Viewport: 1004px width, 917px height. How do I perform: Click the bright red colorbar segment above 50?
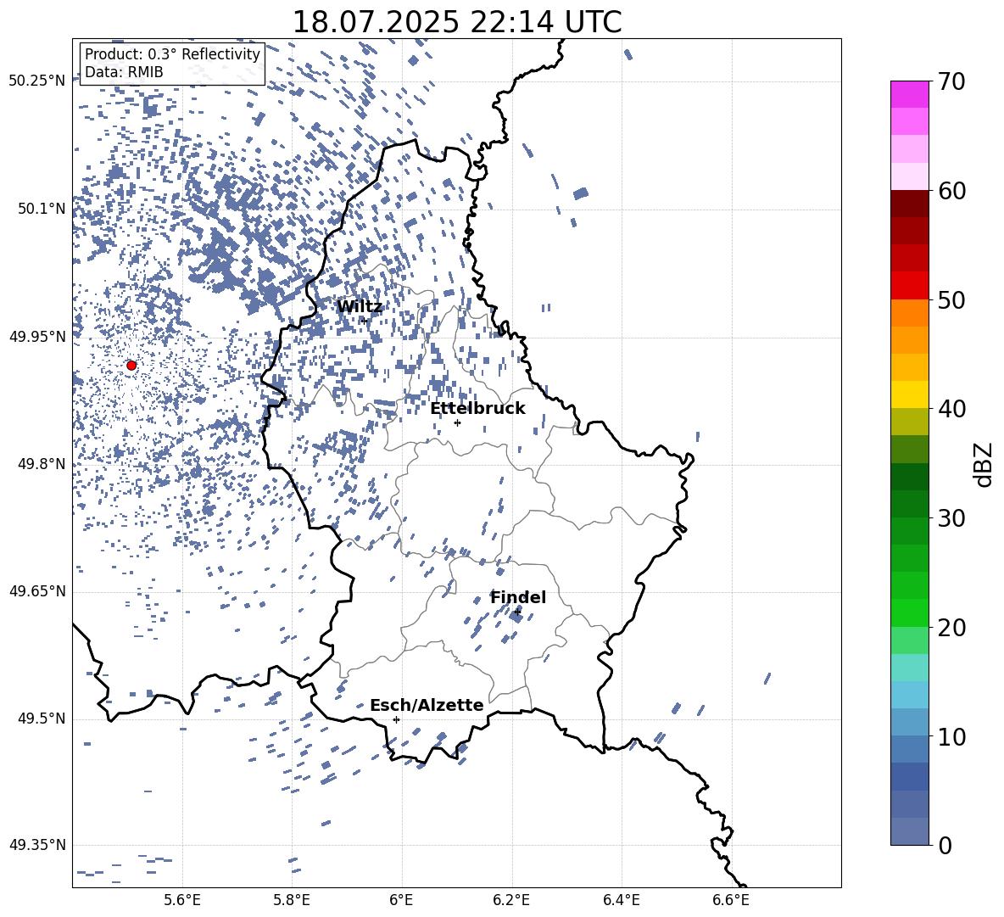tap(910, 286)
